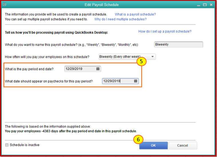The width and height of the screenshot is (217, 157).
Task: Open the pay period end date calendar
Action: coord(98,69)
